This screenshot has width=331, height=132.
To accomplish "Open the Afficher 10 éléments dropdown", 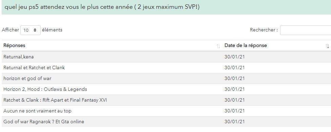I will pyautogui.click(x=31, y=30).
